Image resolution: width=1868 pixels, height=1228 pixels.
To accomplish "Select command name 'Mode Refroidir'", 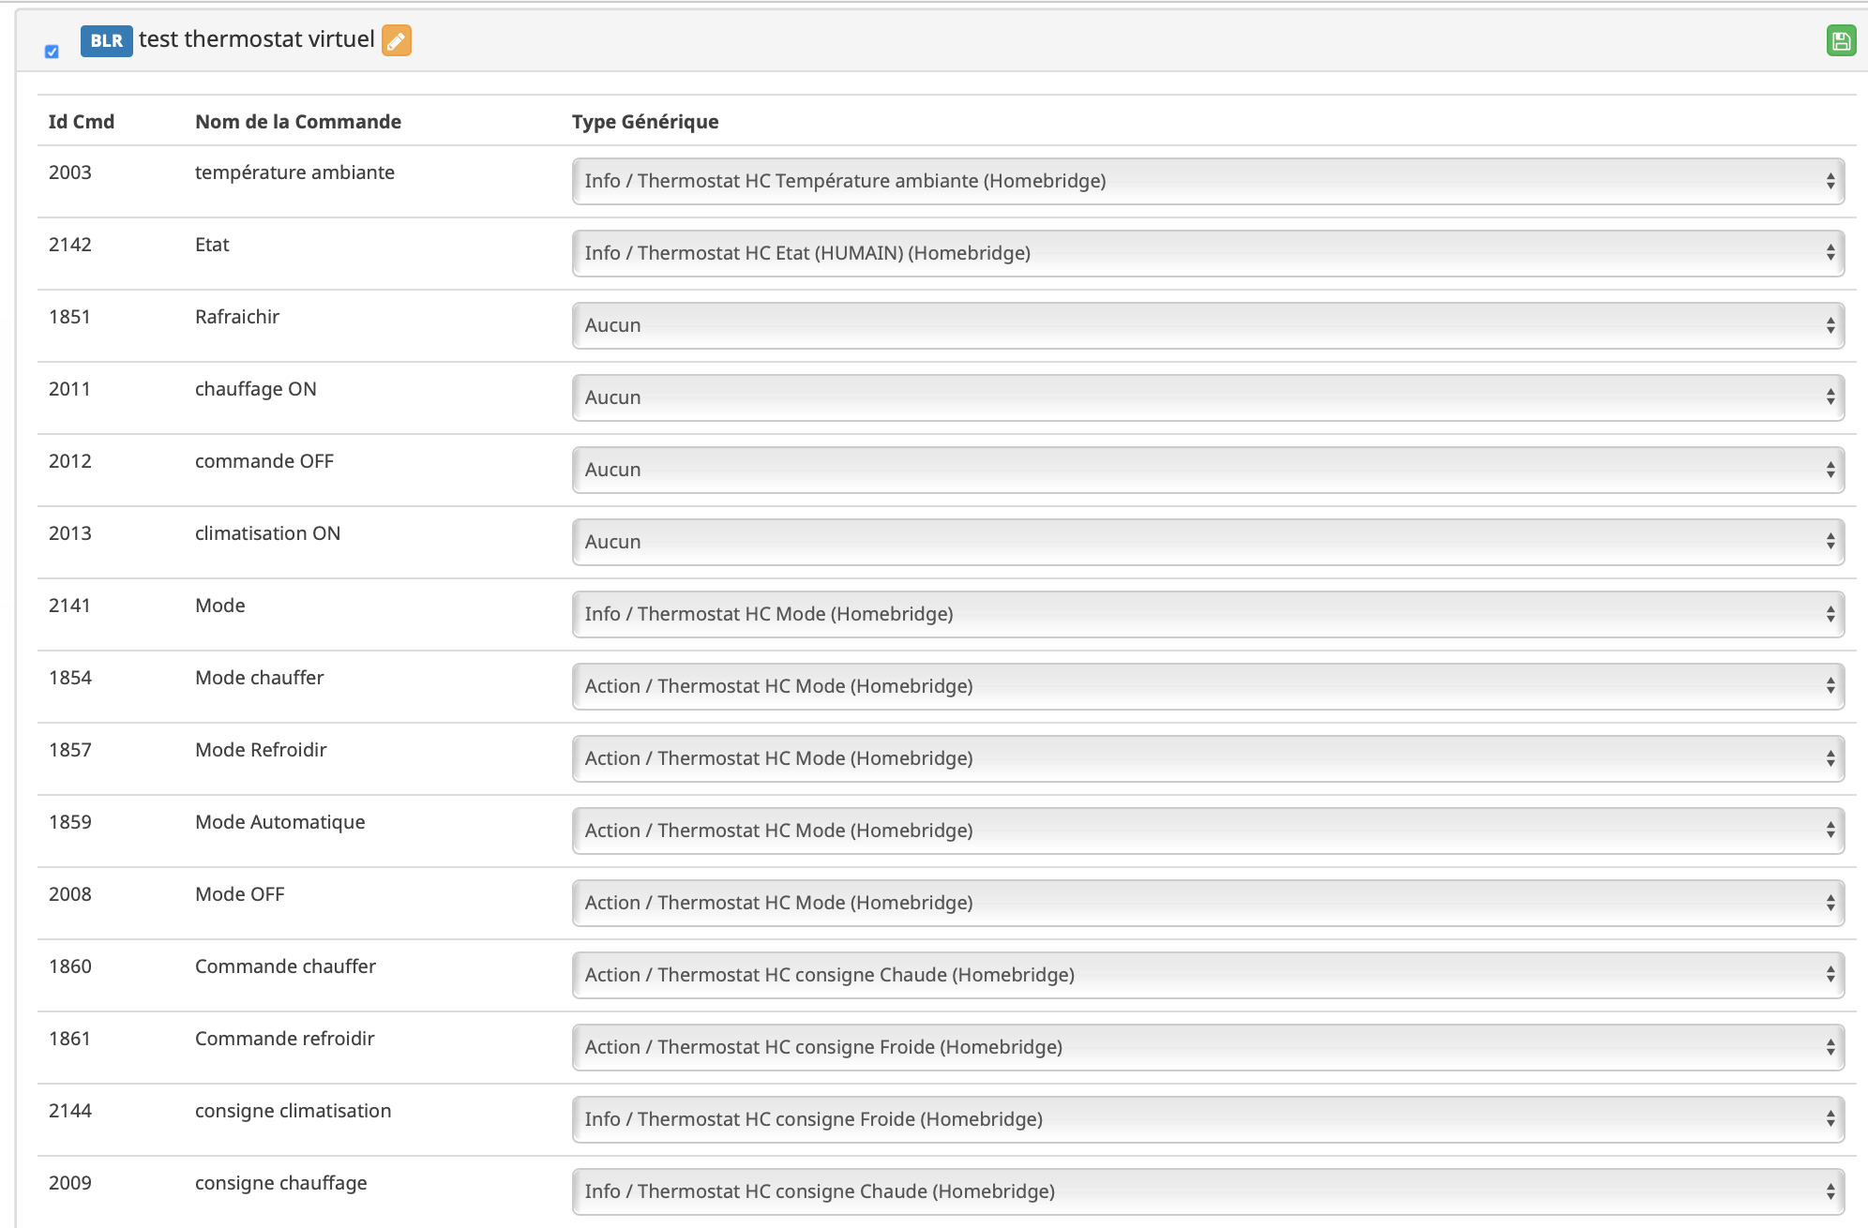I will (x=261, y=750).
